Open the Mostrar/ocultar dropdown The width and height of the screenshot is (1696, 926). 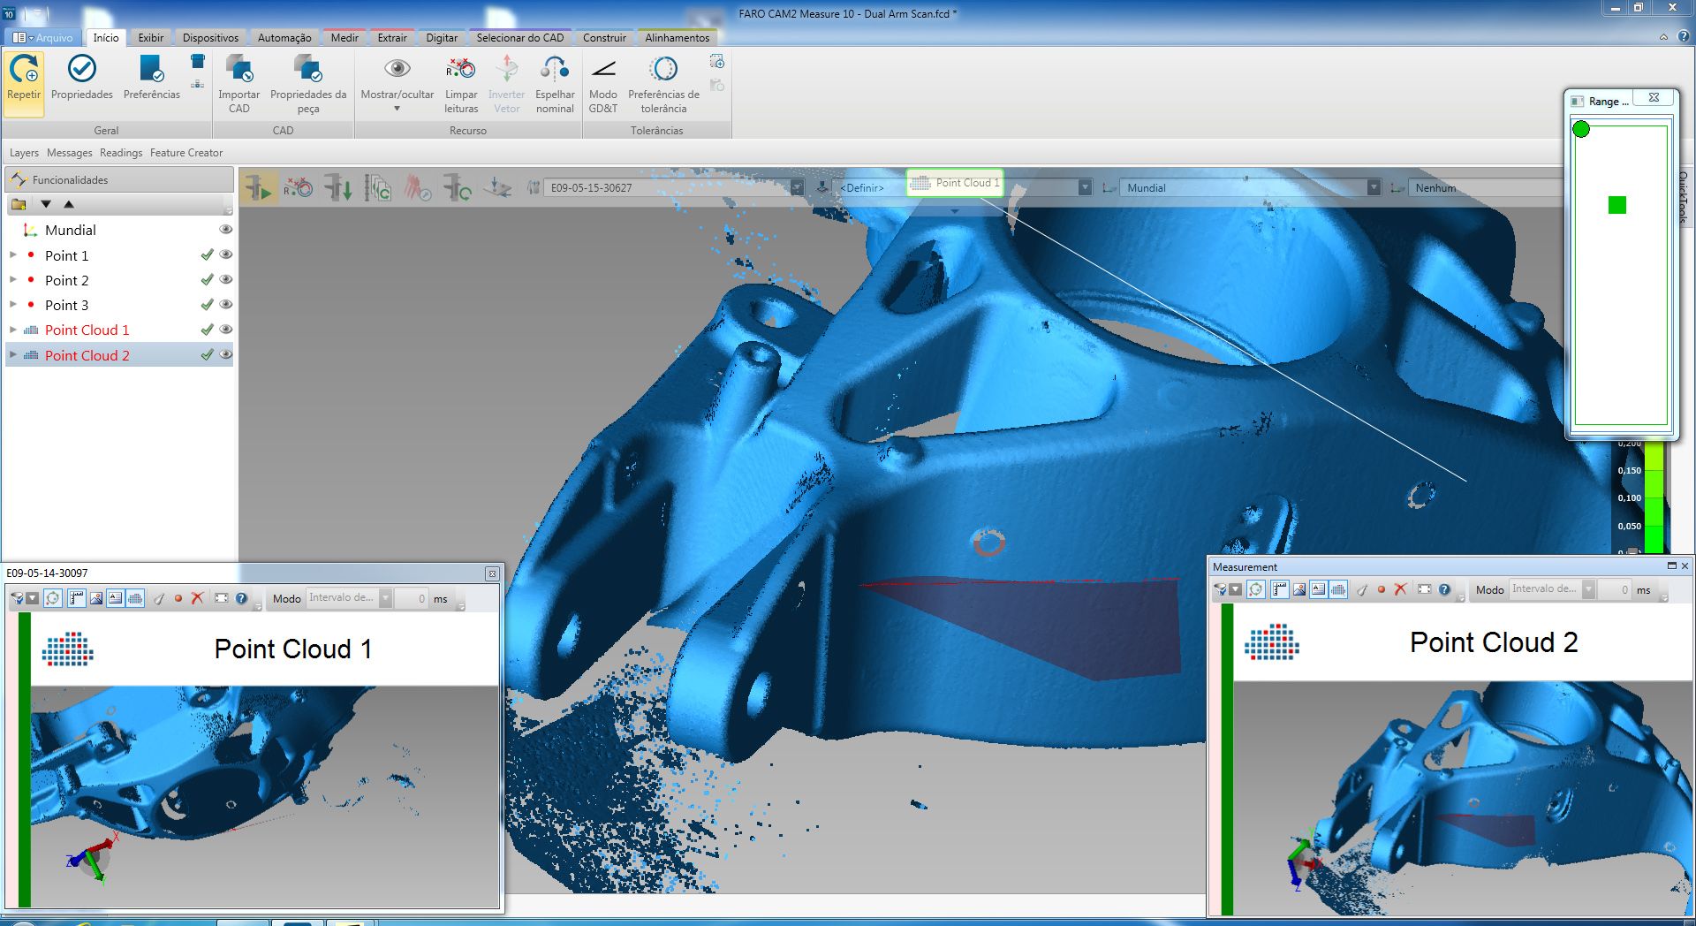[397, 109]
